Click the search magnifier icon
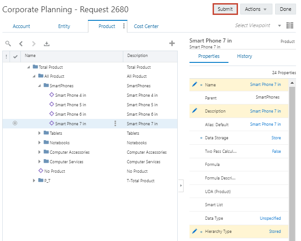Image resolution: width=301 pixels, height=241 pixels. 8,44
